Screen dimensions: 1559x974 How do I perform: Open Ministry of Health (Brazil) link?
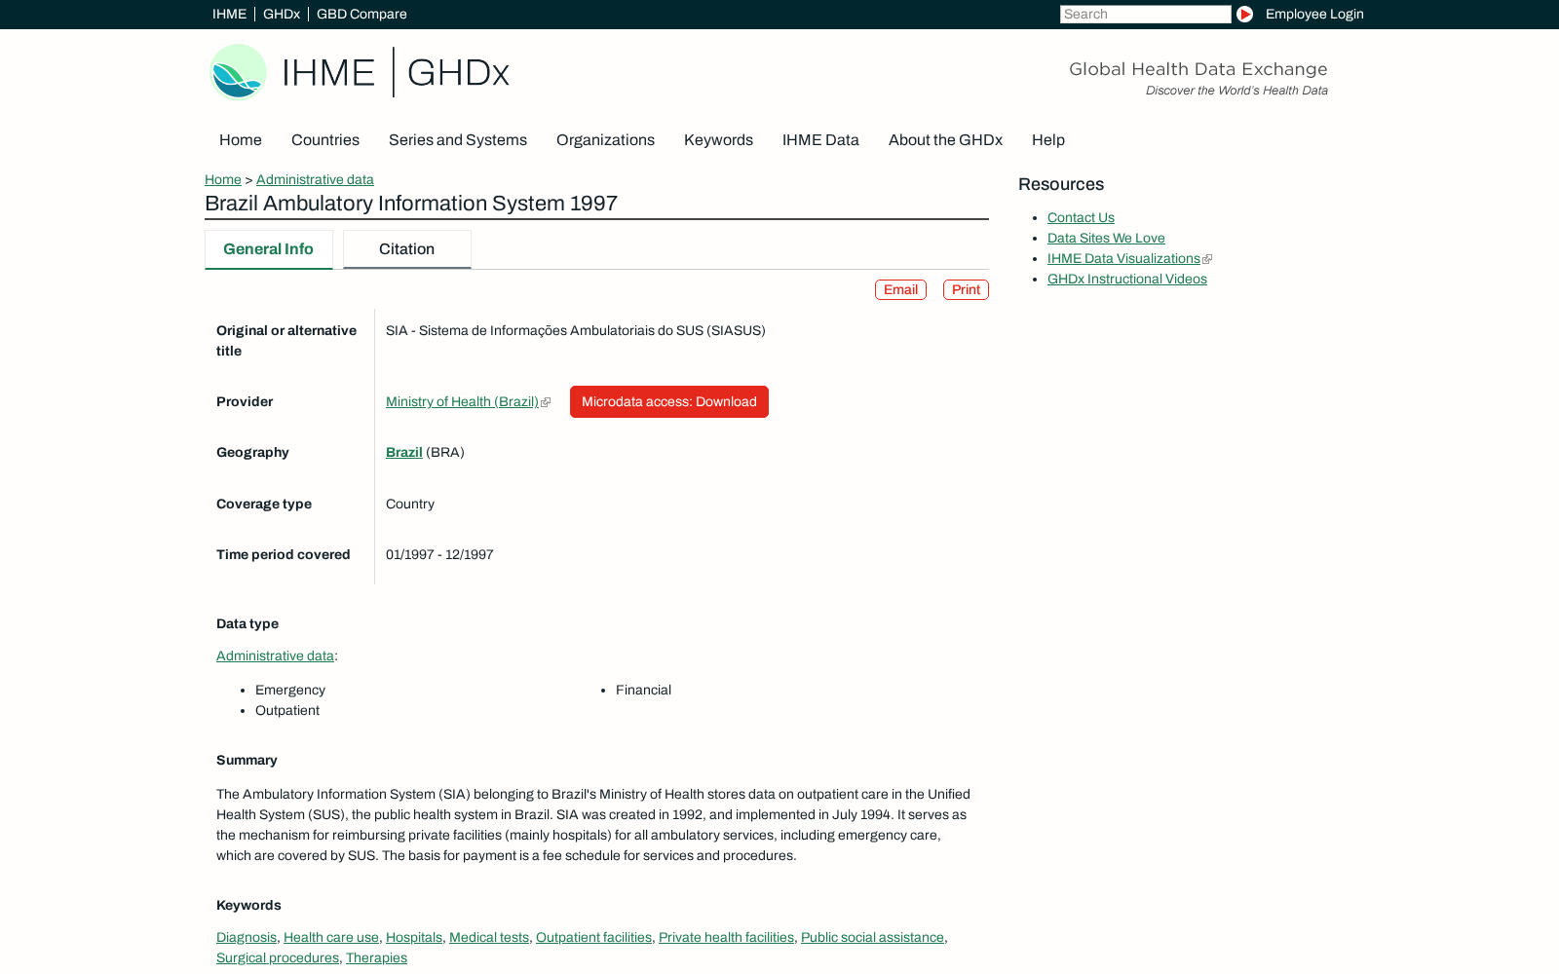pos(462,401)
